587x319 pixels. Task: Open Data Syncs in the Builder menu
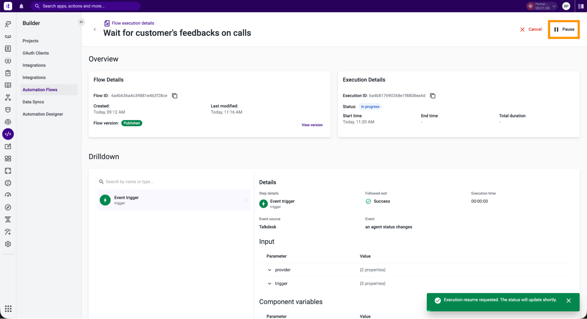point(33,102)
